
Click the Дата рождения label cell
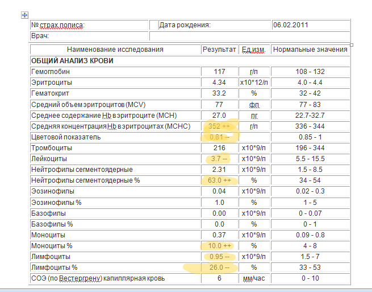click(185, 25)
